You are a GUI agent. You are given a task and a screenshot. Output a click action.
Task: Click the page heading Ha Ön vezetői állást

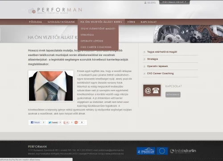53,37
